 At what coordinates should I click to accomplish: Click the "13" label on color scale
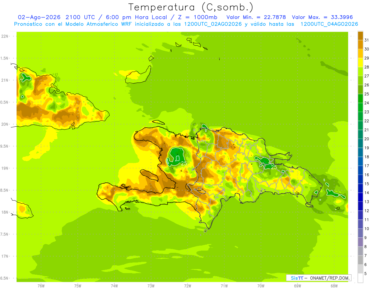(367, 201)
